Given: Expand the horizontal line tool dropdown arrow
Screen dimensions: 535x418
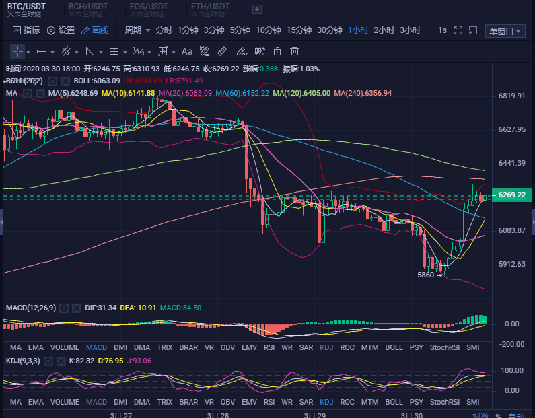Looking at the screenshot, I should [x=52, y=53].
